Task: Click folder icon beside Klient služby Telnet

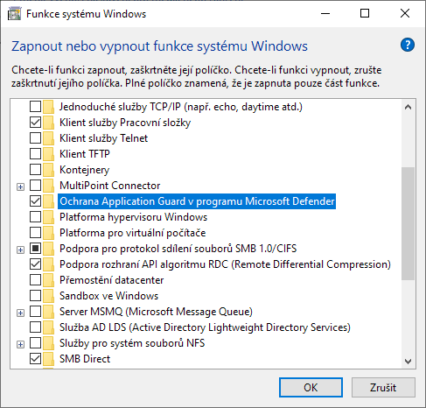Action: [x=48, y=138]
